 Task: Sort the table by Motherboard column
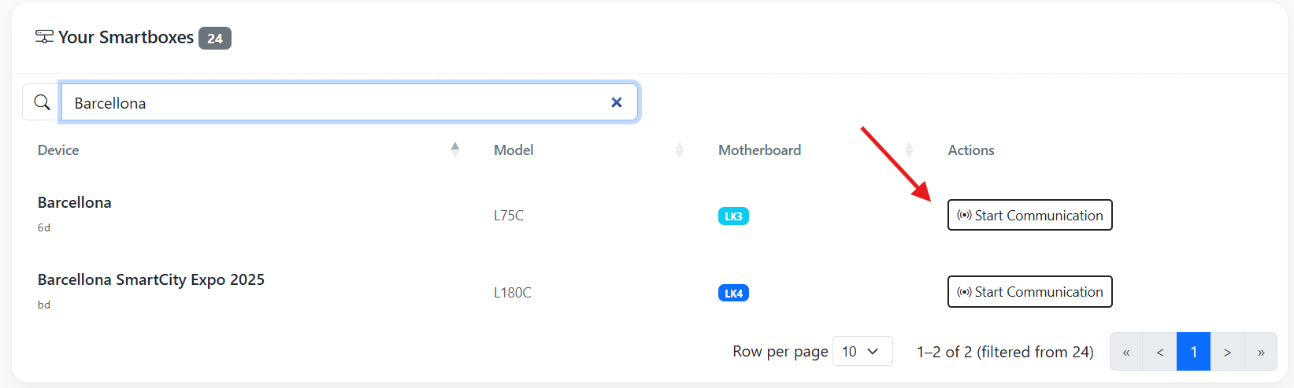pos(909,150)
